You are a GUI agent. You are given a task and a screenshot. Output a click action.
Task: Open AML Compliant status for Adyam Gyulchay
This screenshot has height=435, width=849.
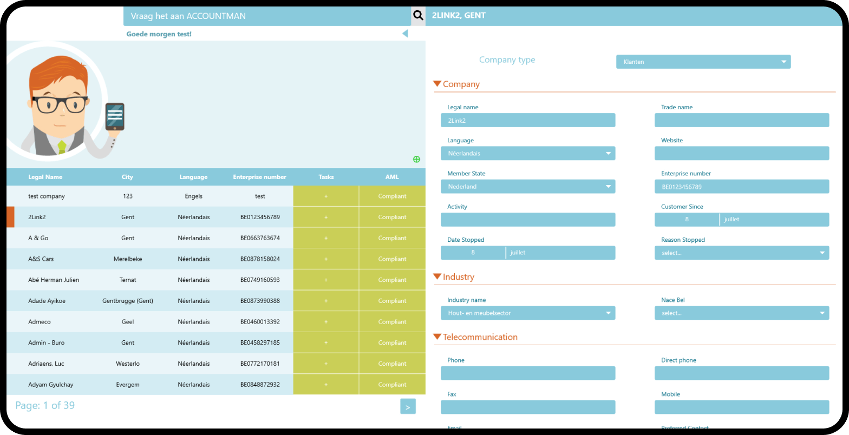pos(392,385)
